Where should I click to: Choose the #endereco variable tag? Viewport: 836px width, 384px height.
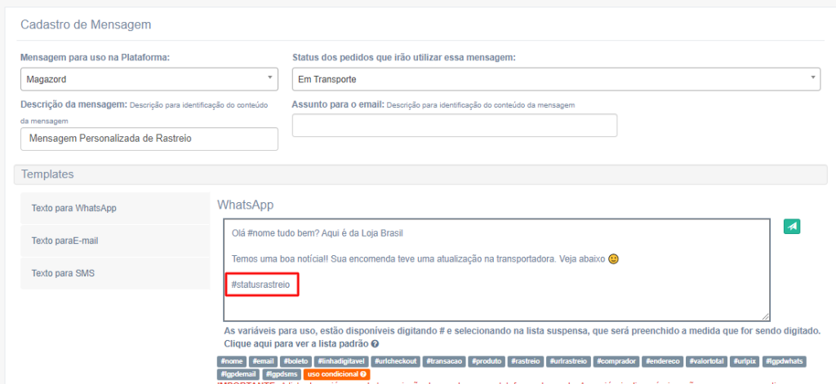tap(663, 362)
